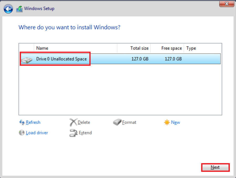This screenshot has width=236, height=178.
Task: Choose the Delete partition option
Action: [x=84, y=122]
